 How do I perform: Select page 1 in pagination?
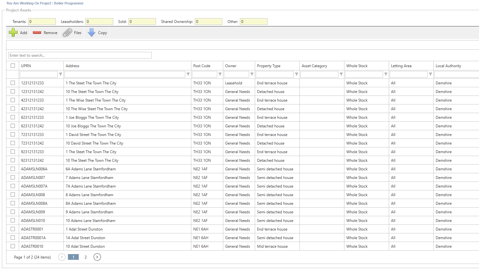pyautogui.click(x=73, y=257)
